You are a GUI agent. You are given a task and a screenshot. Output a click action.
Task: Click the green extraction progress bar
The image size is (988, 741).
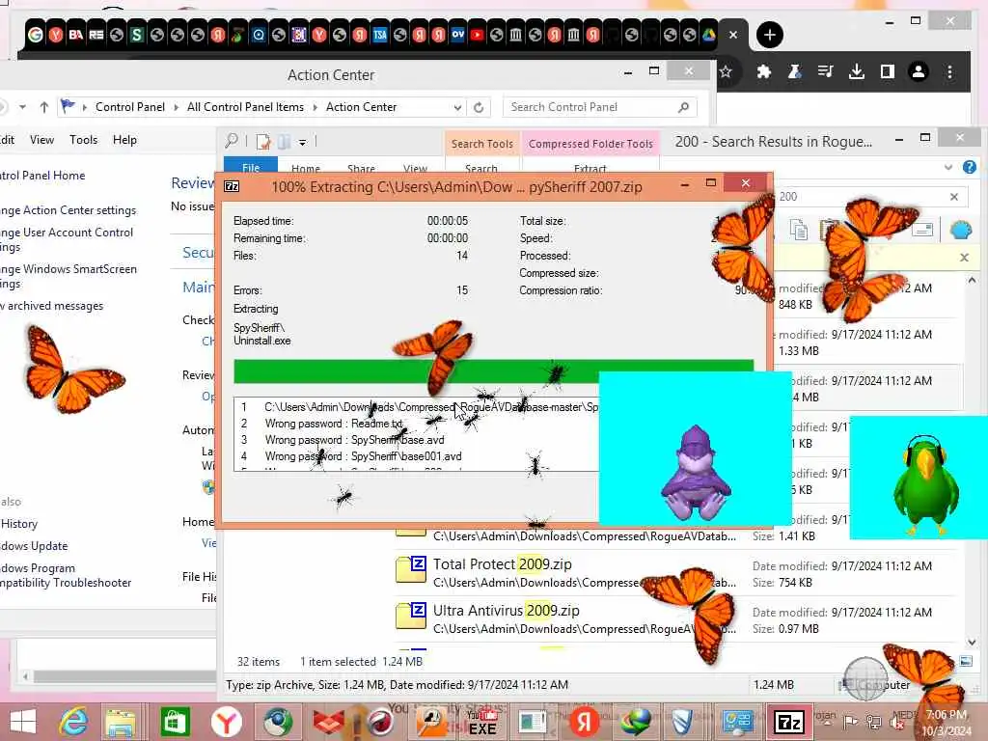coord(493,371)
